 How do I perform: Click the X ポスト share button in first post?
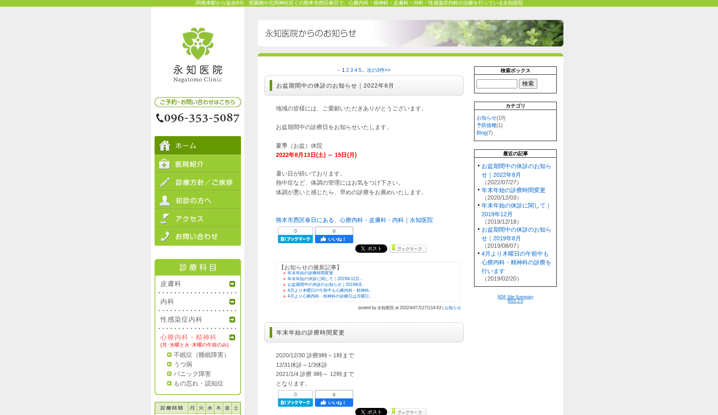pyautogui.click(x=371, y=249)
